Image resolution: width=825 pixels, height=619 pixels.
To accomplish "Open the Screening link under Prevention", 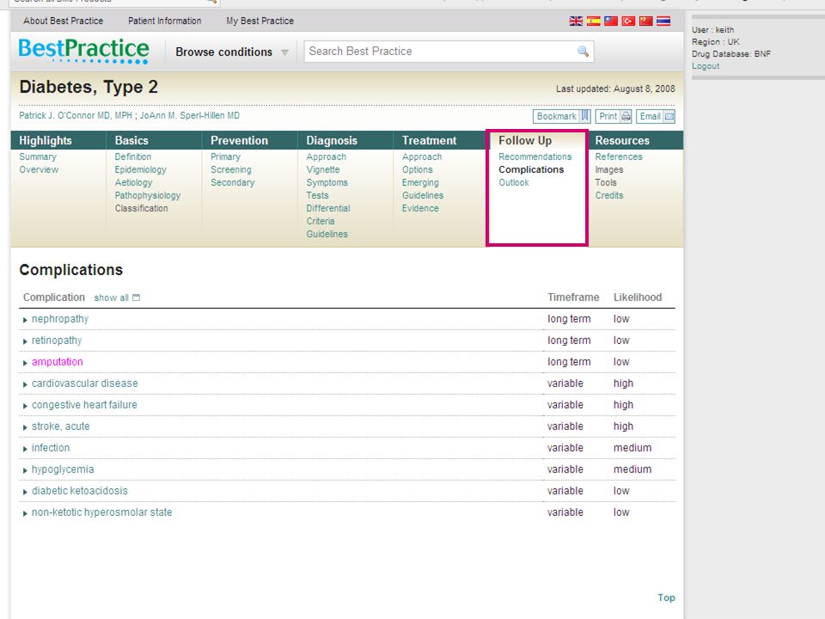I will pyautogui.click(x=231, y=169).
